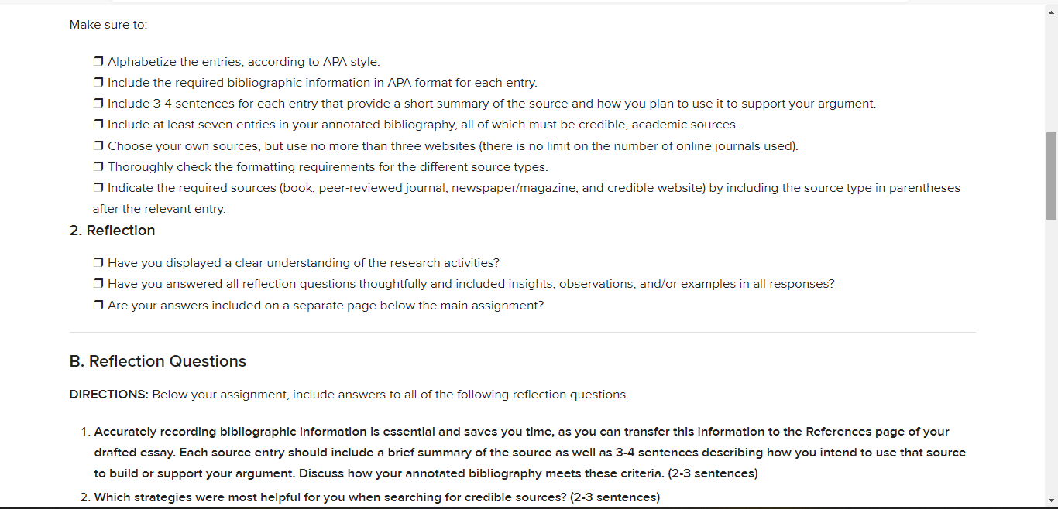Click the 2. Reflection heading
The width and height of the screenshot is (1058, 509).
click(x=112, y=231)
